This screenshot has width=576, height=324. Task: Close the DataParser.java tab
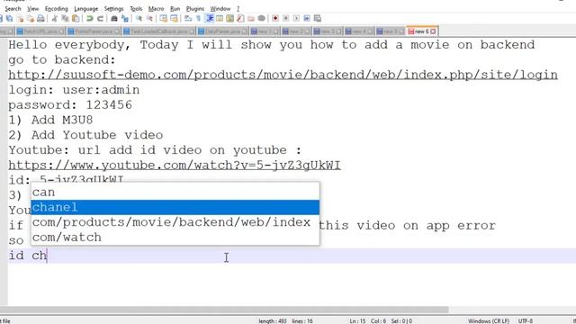[x=244, y=31]
